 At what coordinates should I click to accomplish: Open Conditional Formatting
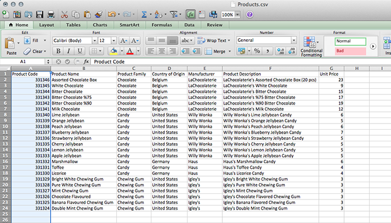tap(311, 46)
